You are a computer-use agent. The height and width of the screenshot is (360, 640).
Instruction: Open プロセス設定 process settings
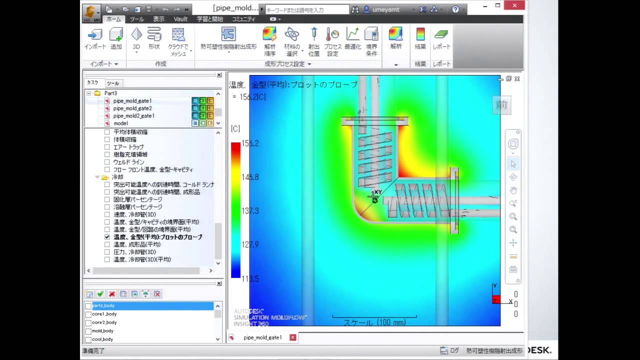click(x=332, y=41)
